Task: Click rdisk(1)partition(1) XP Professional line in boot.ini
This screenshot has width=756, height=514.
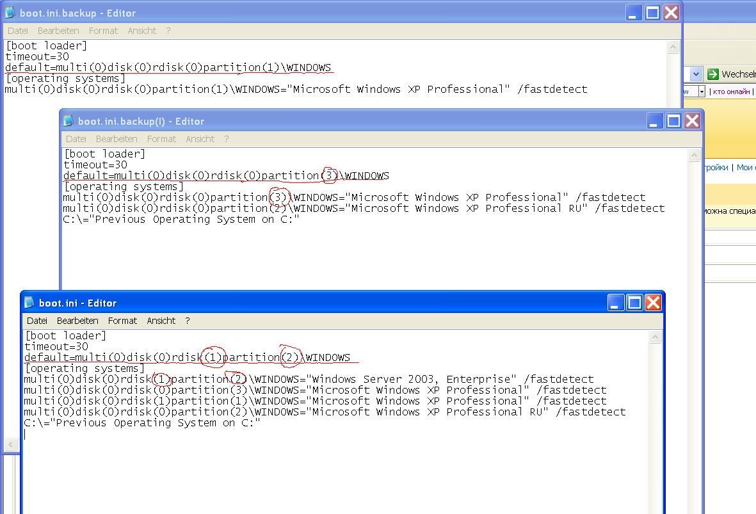Action: pyautogui.click(x=316, y=401)
